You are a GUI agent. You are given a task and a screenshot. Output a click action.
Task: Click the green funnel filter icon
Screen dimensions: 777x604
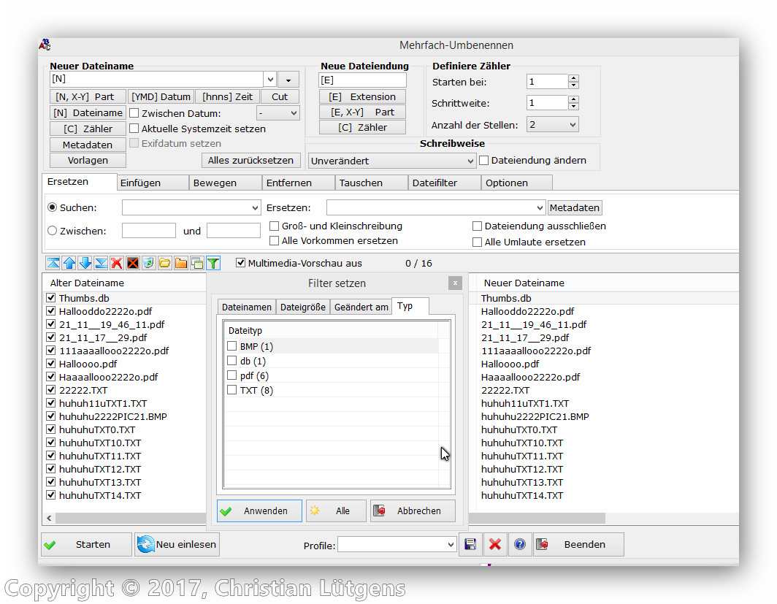click(x=213, y=263)
